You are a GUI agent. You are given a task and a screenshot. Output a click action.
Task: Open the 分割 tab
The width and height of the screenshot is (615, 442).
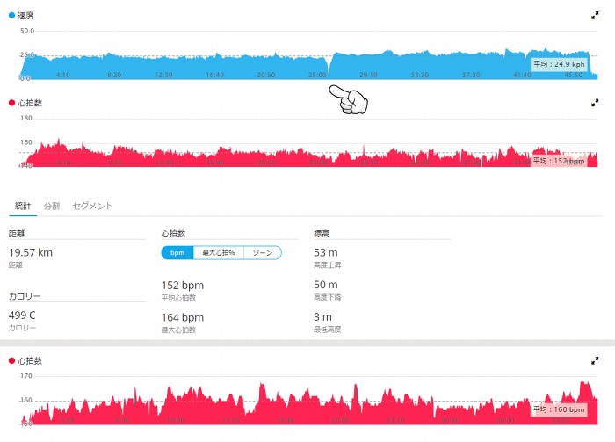(x=52, y=206)
